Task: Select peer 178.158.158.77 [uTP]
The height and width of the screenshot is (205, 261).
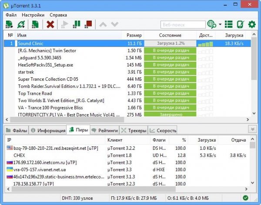Action: click(127, 184)
